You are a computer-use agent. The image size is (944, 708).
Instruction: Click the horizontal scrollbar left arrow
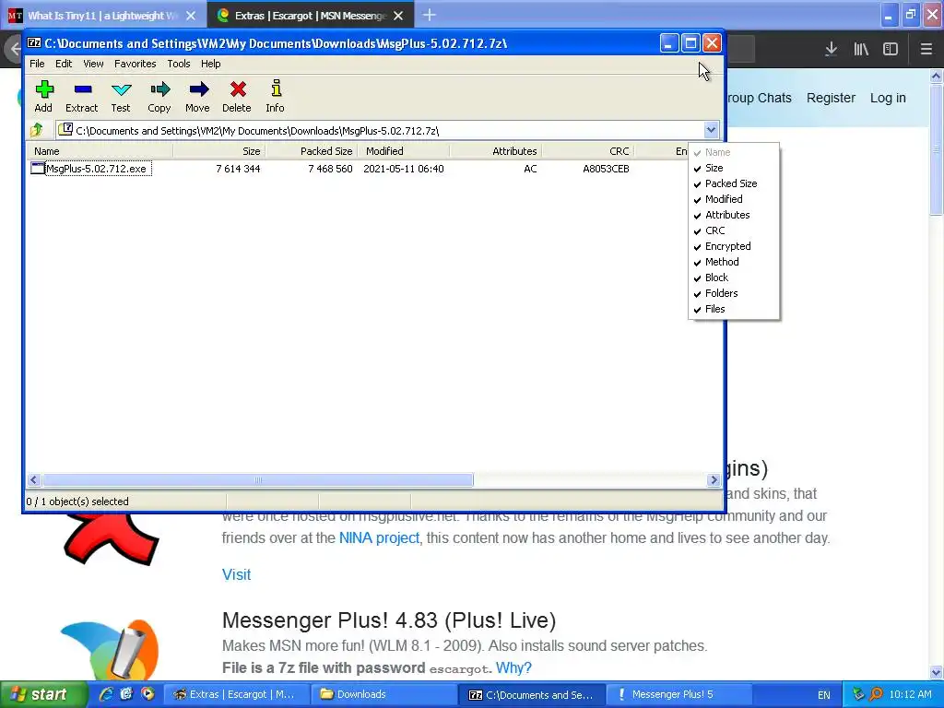click(34, 479)
